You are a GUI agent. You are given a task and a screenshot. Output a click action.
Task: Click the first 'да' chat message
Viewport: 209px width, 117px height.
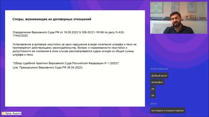(x=153, y=89)
